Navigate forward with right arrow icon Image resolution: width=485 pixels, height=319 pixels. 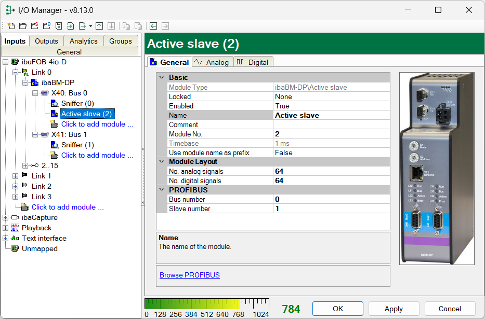[165, 26]
